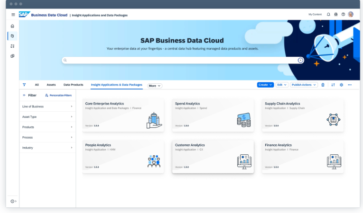The image size is (363, 213).
Task: Open the Customer Analytics card
Action: pos(213,157)
